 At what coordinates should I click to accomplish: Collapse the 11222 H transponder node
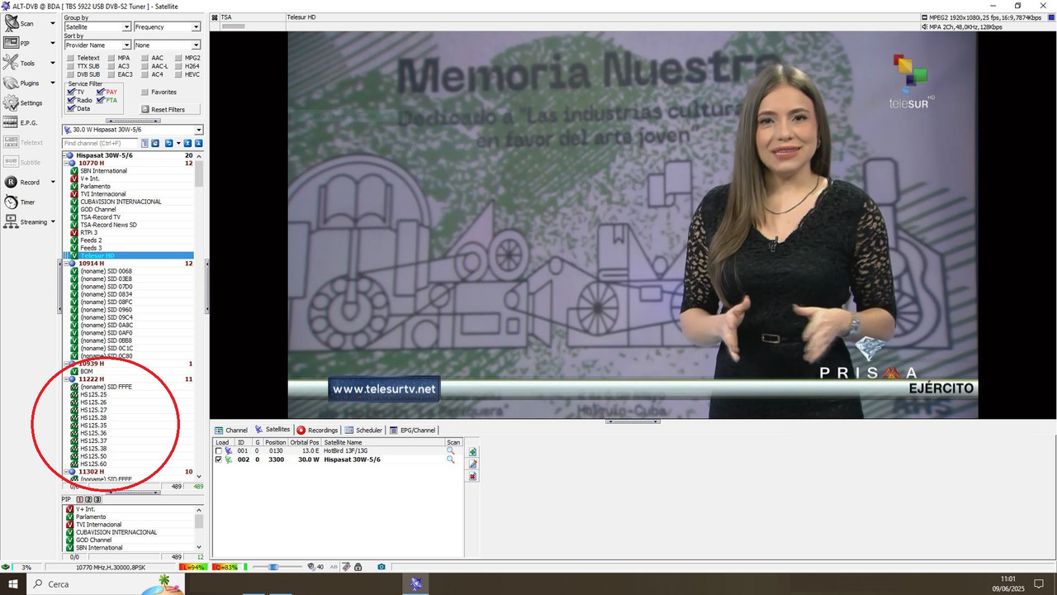(65, 379)
